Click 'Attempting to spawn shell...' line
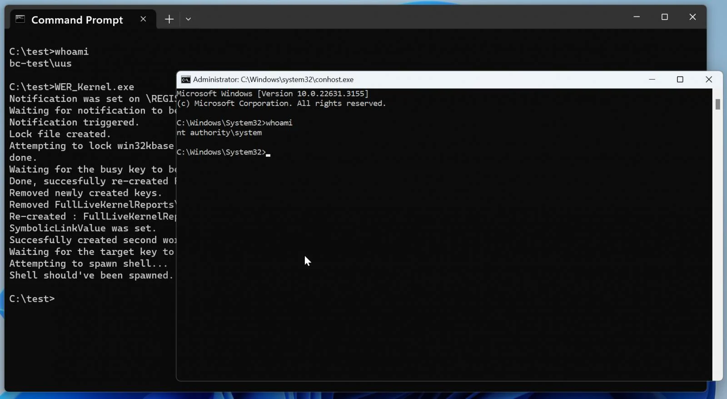 click(89, 264)
